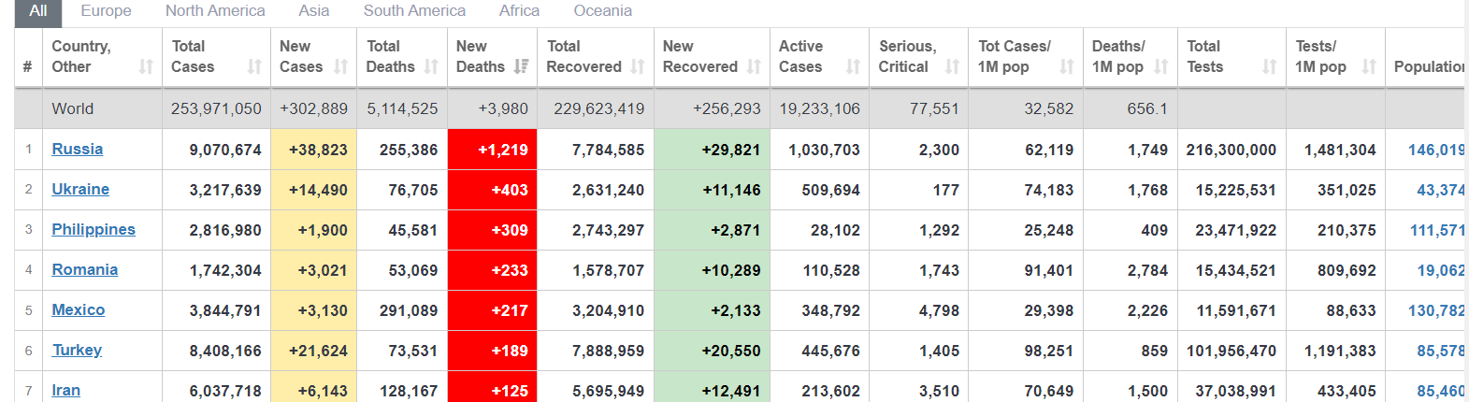Open Russia country page link
The image size is (1469, 402).
point(77,150)
